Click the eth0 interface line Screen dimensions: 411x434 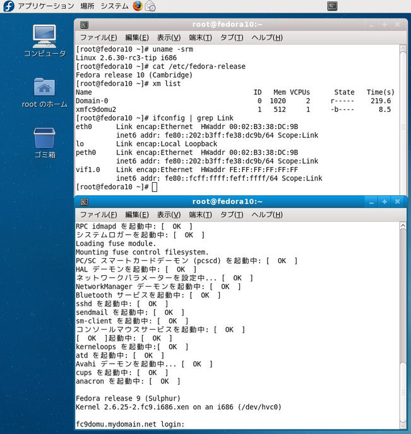187,127
